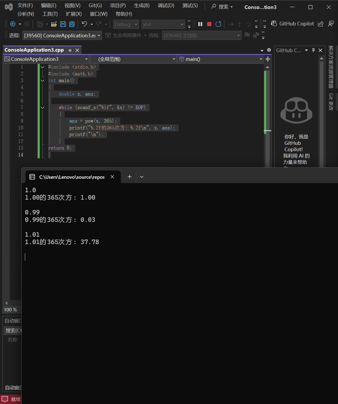Open GitHub Copilot from the toolbar
This screenshot has width=338, height=404.
292,24
